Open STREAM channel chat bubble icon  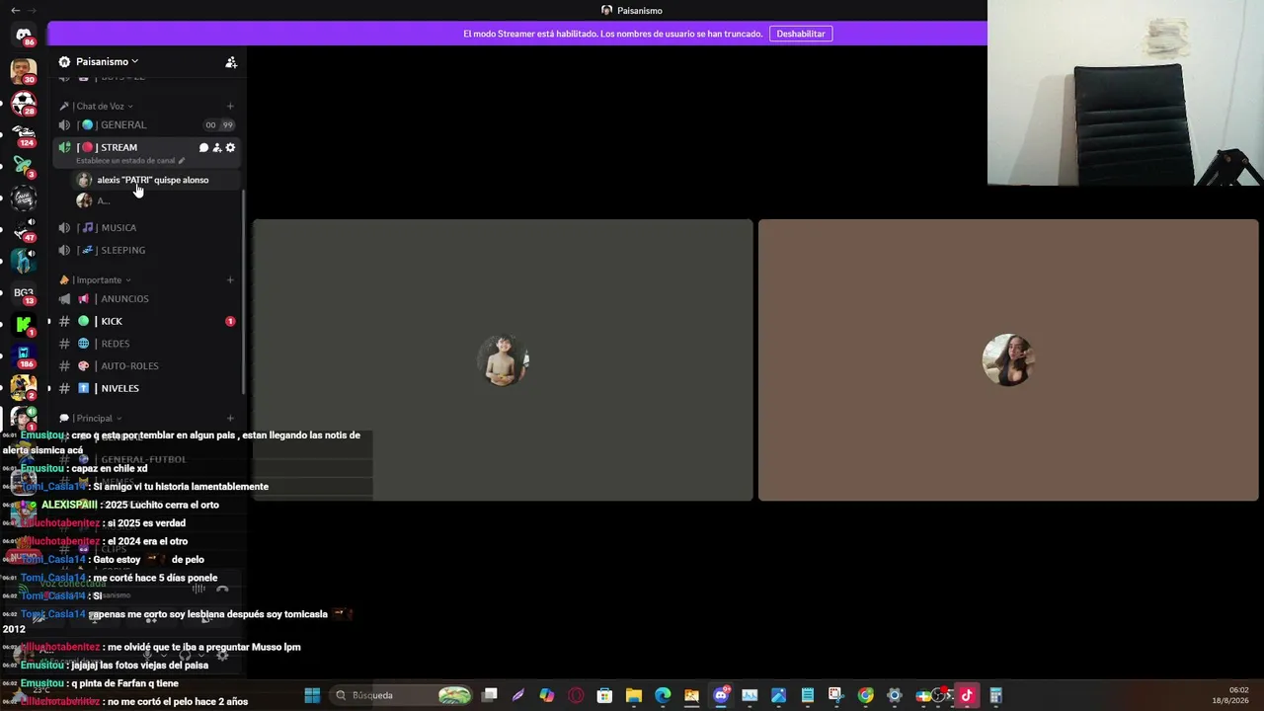coord(203,148)
